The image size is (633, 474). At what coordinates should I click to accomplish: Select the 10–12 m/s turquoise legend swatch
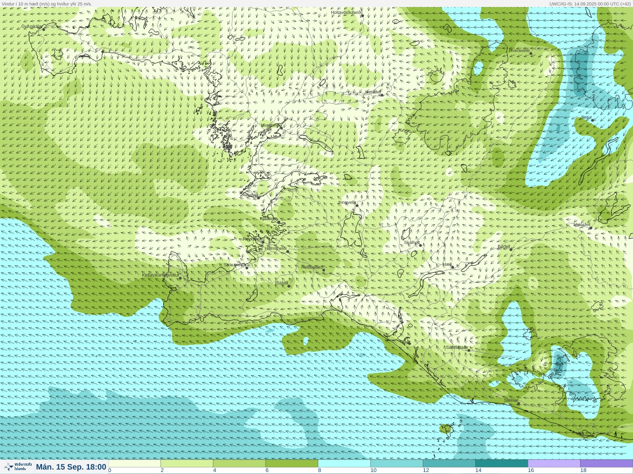(397, 464)
